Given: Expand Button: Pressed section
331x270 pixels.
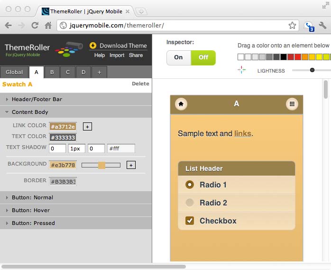Looking at the screenshot, I should 76,223.
